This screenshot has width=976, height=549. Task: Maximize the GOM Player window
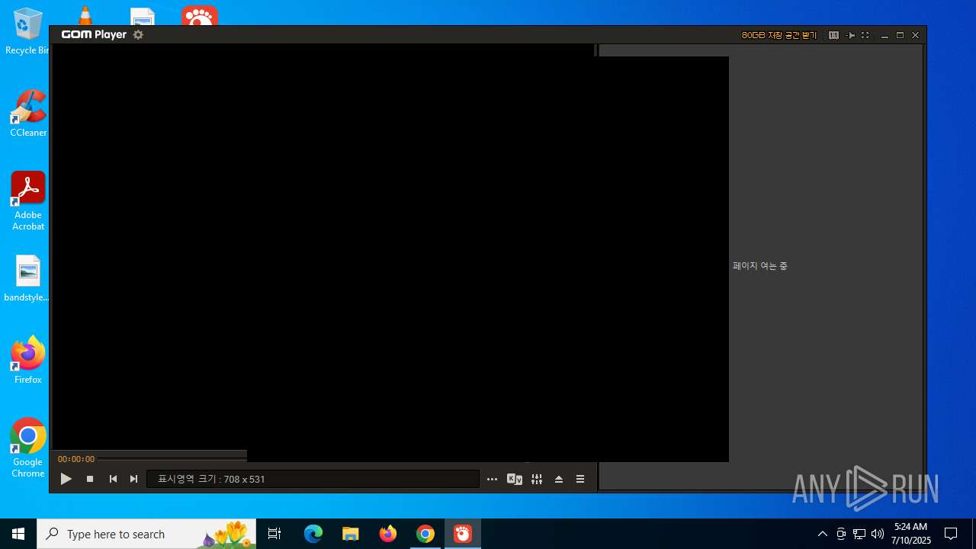click(900, 35)
